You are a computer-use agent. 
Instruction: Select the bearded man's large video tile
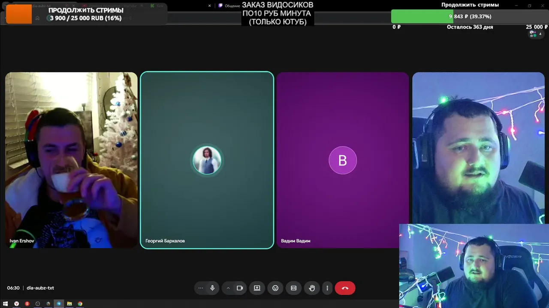tap(478, 148)
